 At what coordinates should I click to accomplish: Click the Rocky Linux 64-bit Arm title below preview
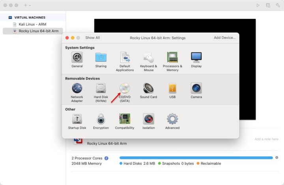pos(107,143)
